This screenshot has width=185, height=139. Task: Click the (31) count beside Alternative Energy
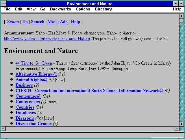point(62,74)
